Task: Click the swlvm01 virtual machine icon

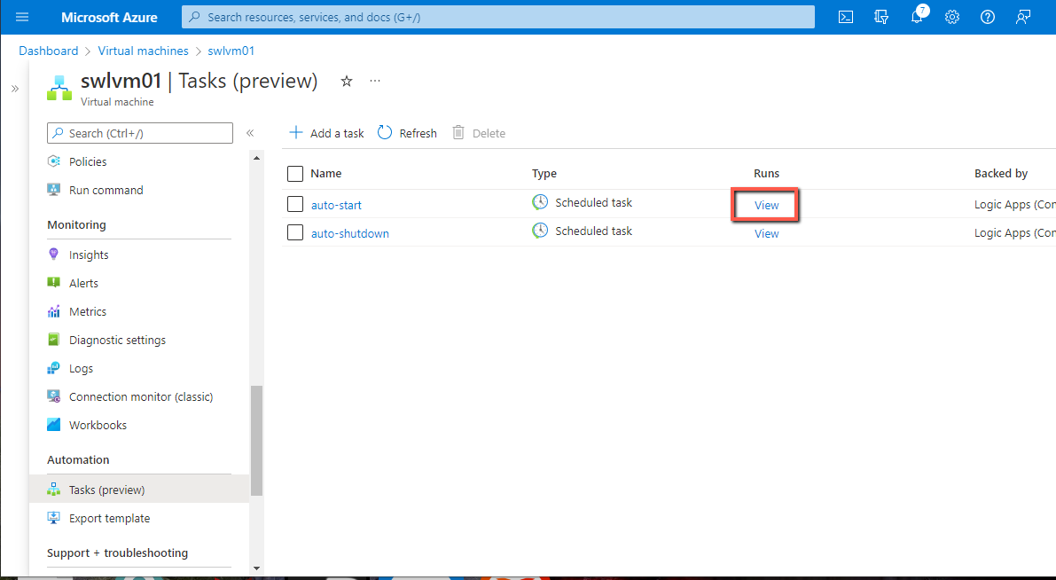Action: 59,88
